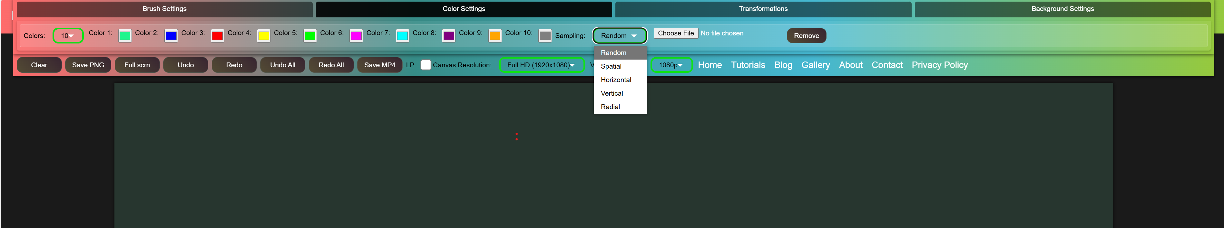This screenshot has height=228, width=1224.
Task: Select Random in the Sampling list
Action: 620,53
